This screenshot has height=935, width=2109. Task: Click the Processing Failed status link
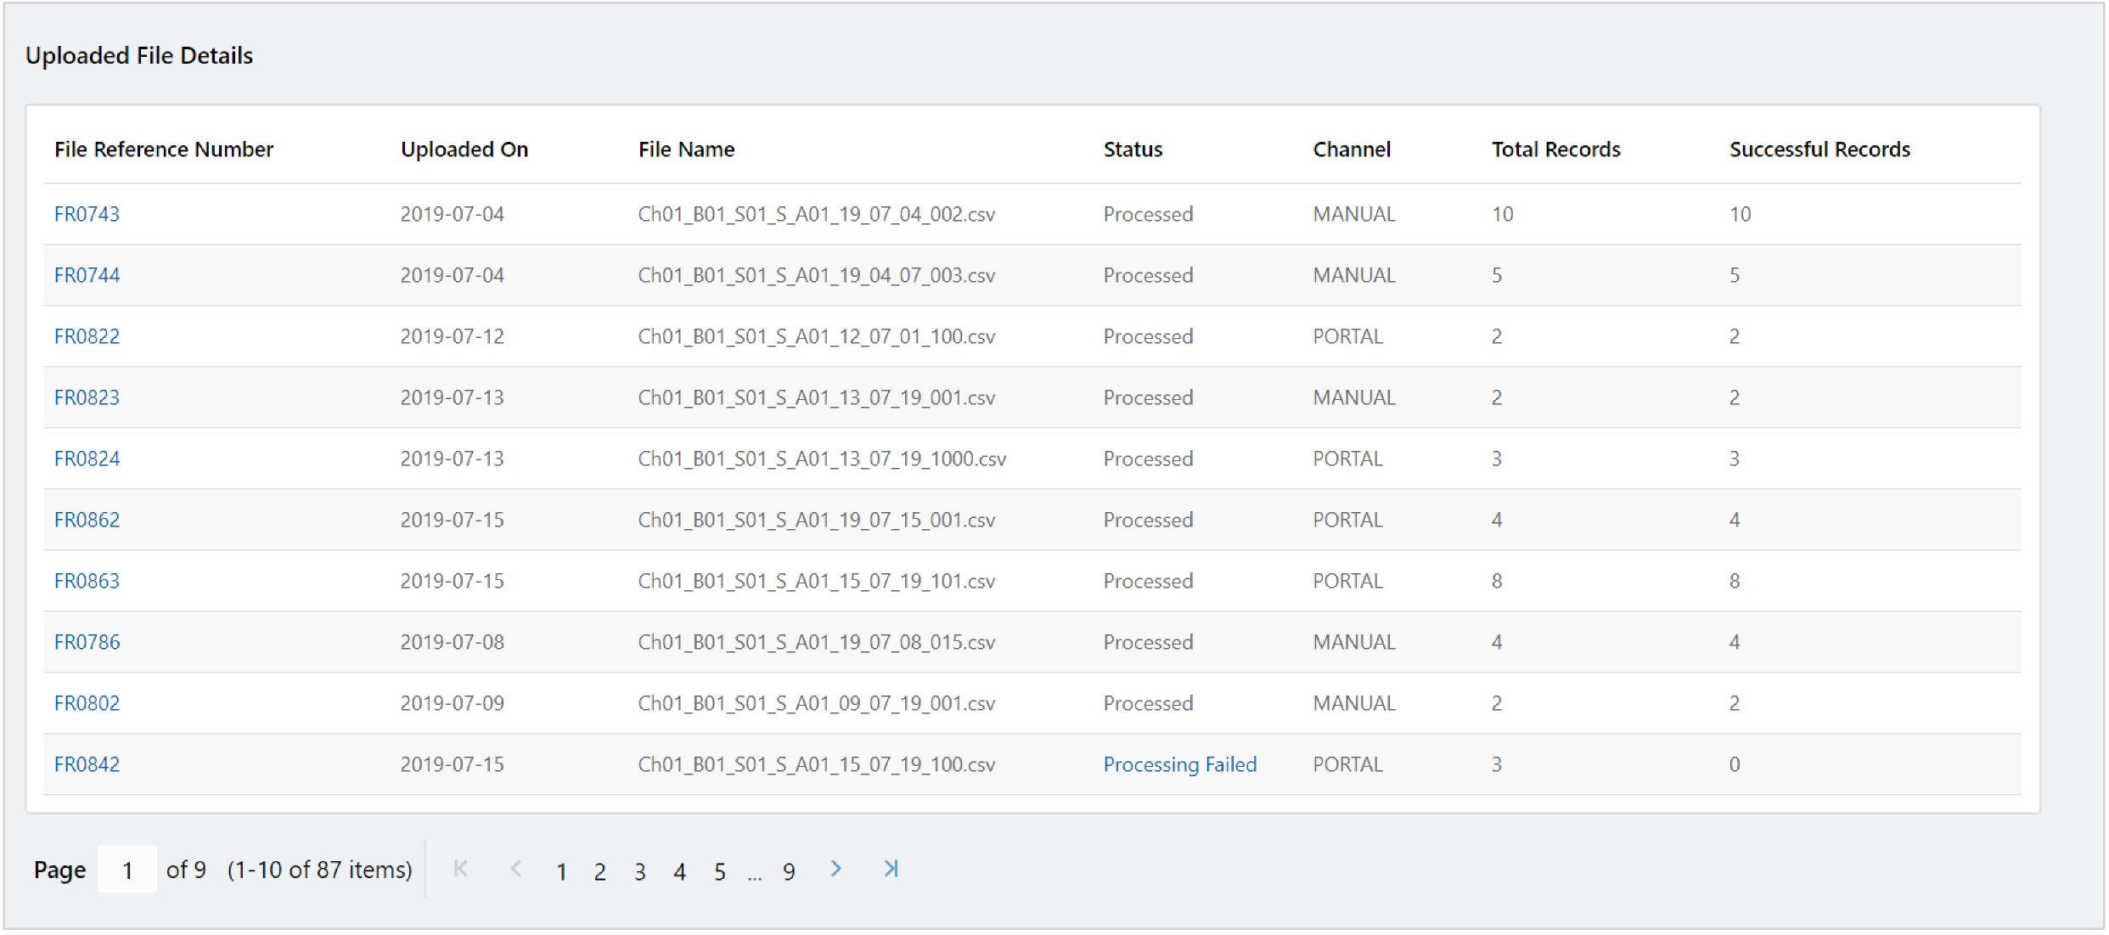tap(1179, 764)
